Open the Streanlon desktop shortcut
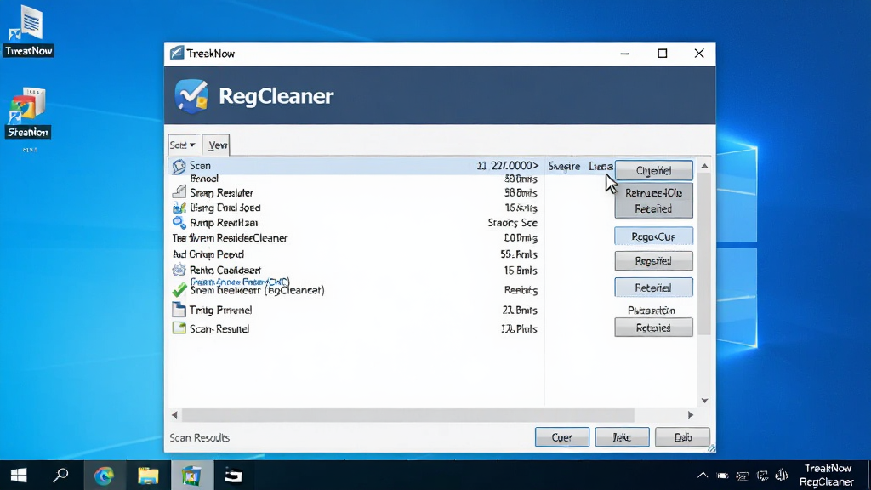 pos(28,113)
